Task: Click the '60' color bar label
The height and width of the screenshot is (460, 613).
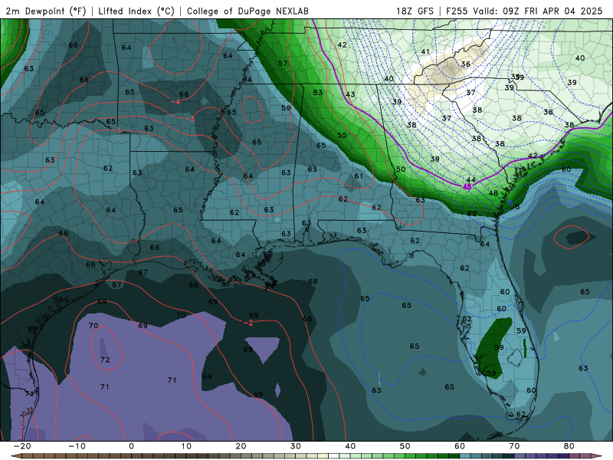Action: point(460,446)
